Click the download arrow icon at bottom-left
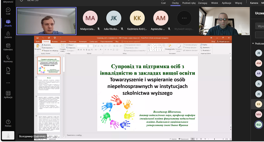 click(8, 135)
